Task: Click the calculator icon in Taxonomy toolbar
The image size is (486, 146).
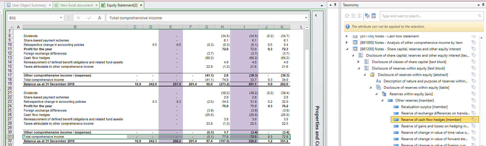Action: [x=374, y=16]
